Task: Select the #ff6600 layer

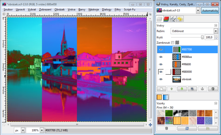Action: point(187,64)
